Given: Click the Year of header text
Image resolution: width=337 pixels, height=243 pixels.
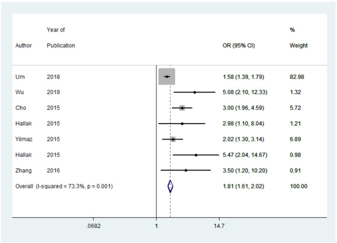Looking at the screenshot, I should click(x=56, y=30).
